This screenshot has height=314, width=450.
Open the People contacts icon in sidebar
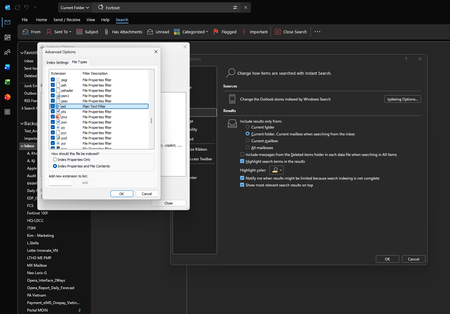[7, 52]
